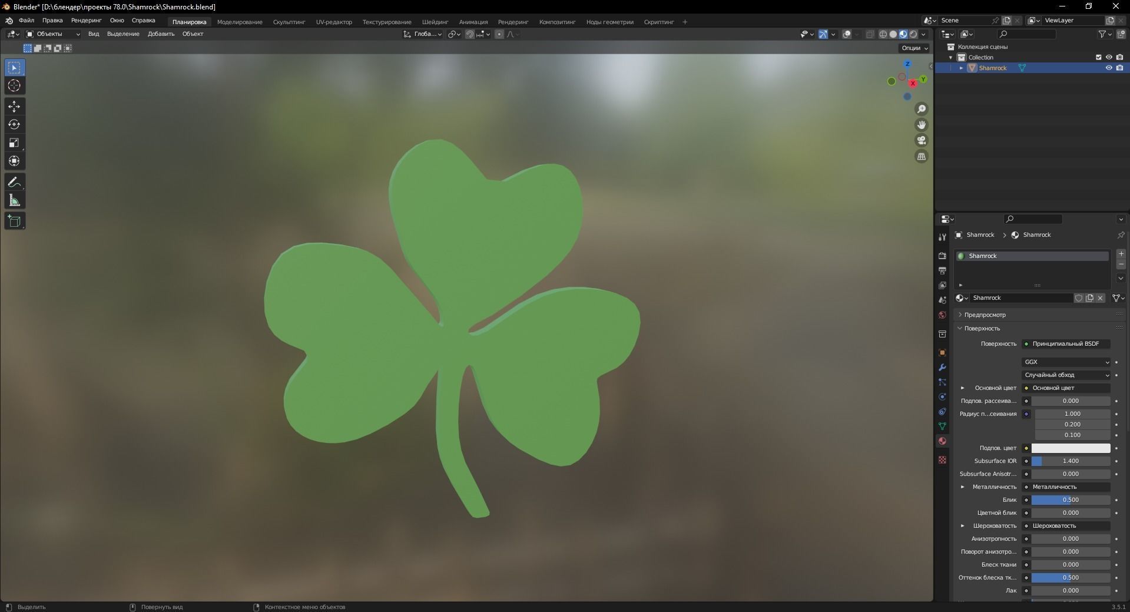1130x612 pixels.
Task: Switch viewport shading to Solid
Action: 893,34
